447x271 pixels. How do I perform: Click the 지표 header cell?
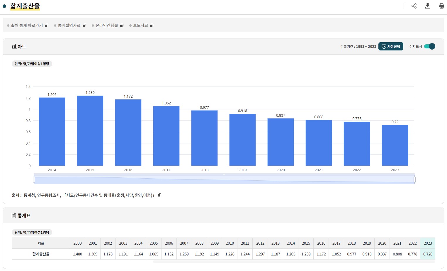41,243
